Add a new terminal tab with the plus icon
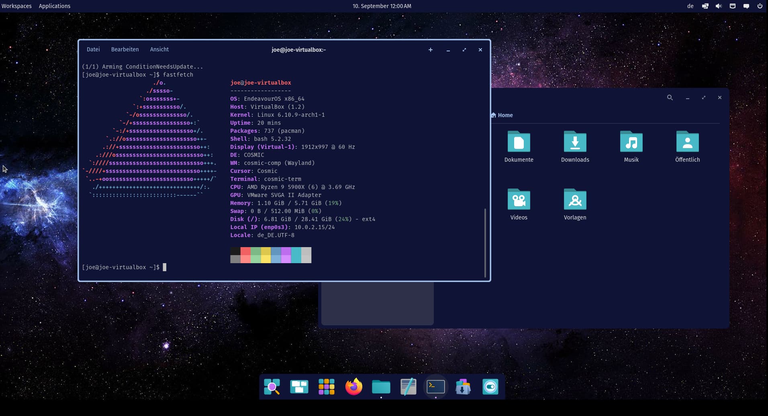768x416 pixels. pos(431,50)
